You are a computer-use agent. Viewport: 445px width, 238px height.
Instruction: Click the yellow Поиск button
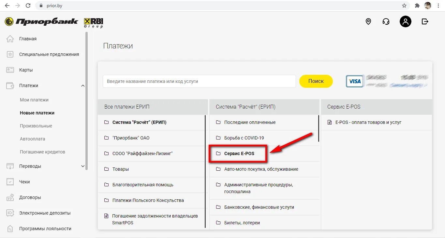click(316, 81)
